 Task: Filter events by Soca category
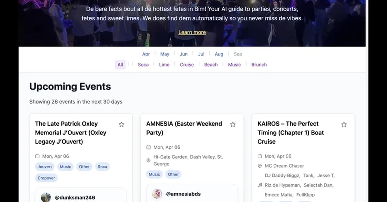[x=143, y=65]
